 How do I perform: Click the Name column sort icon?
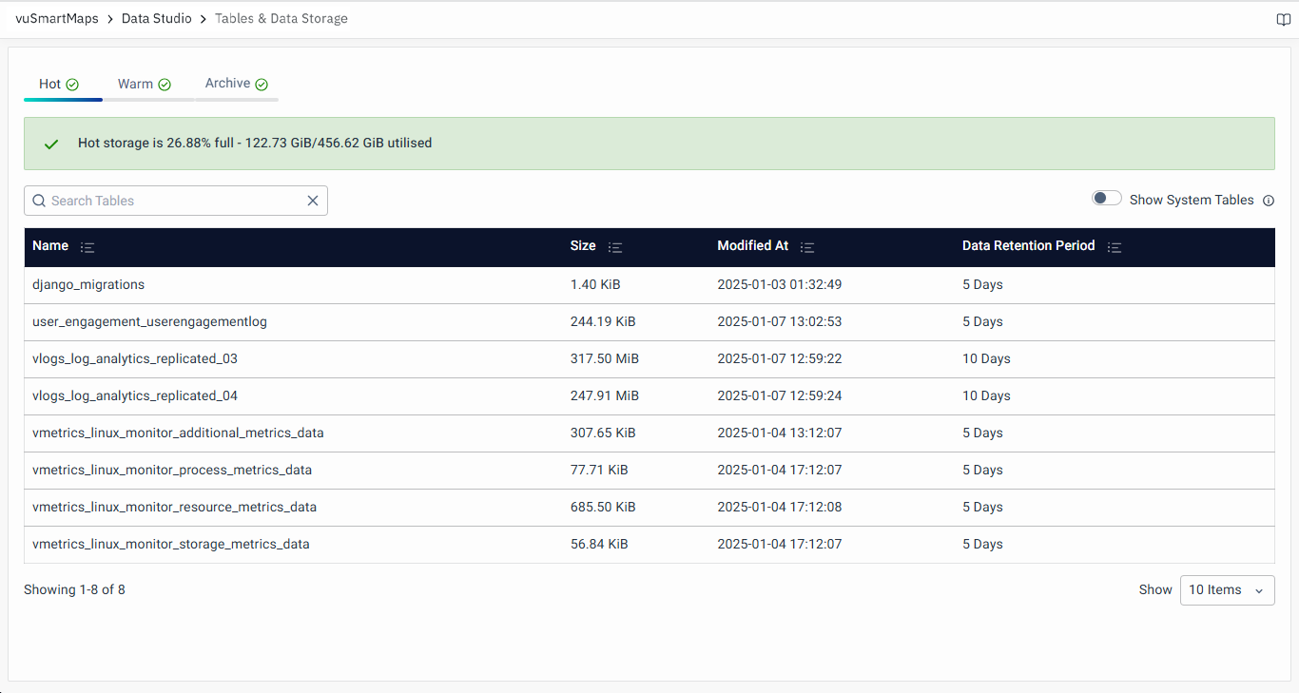tap(87, 247)
